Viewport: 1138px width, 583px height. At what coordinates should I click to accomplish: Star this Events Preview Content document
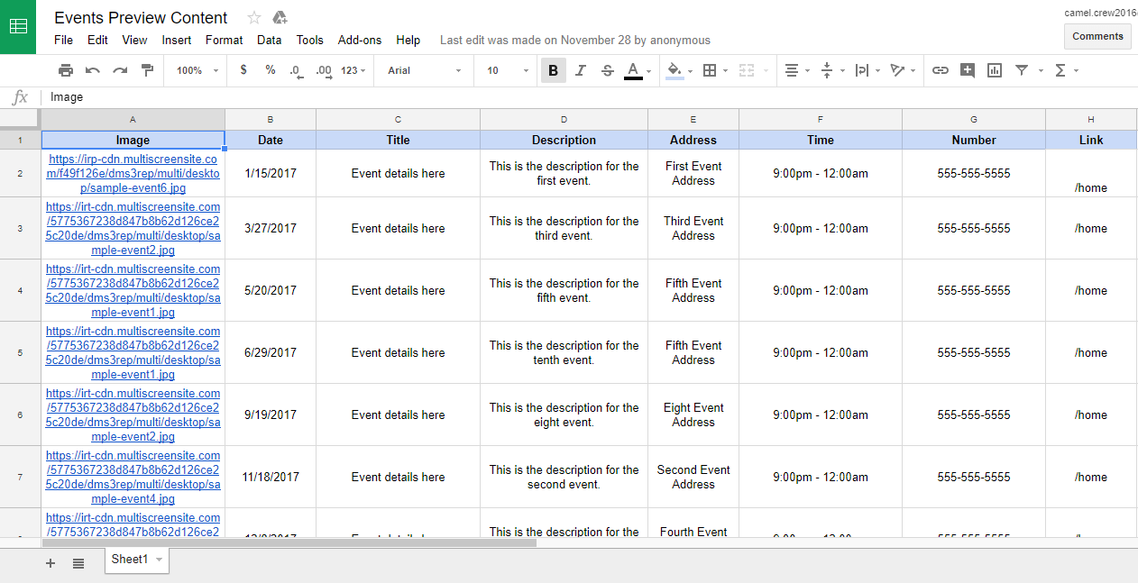click(254, 18)
